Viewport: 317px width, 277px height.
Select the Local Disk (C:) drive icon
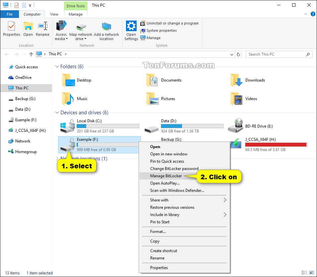(x=68, y=126)
